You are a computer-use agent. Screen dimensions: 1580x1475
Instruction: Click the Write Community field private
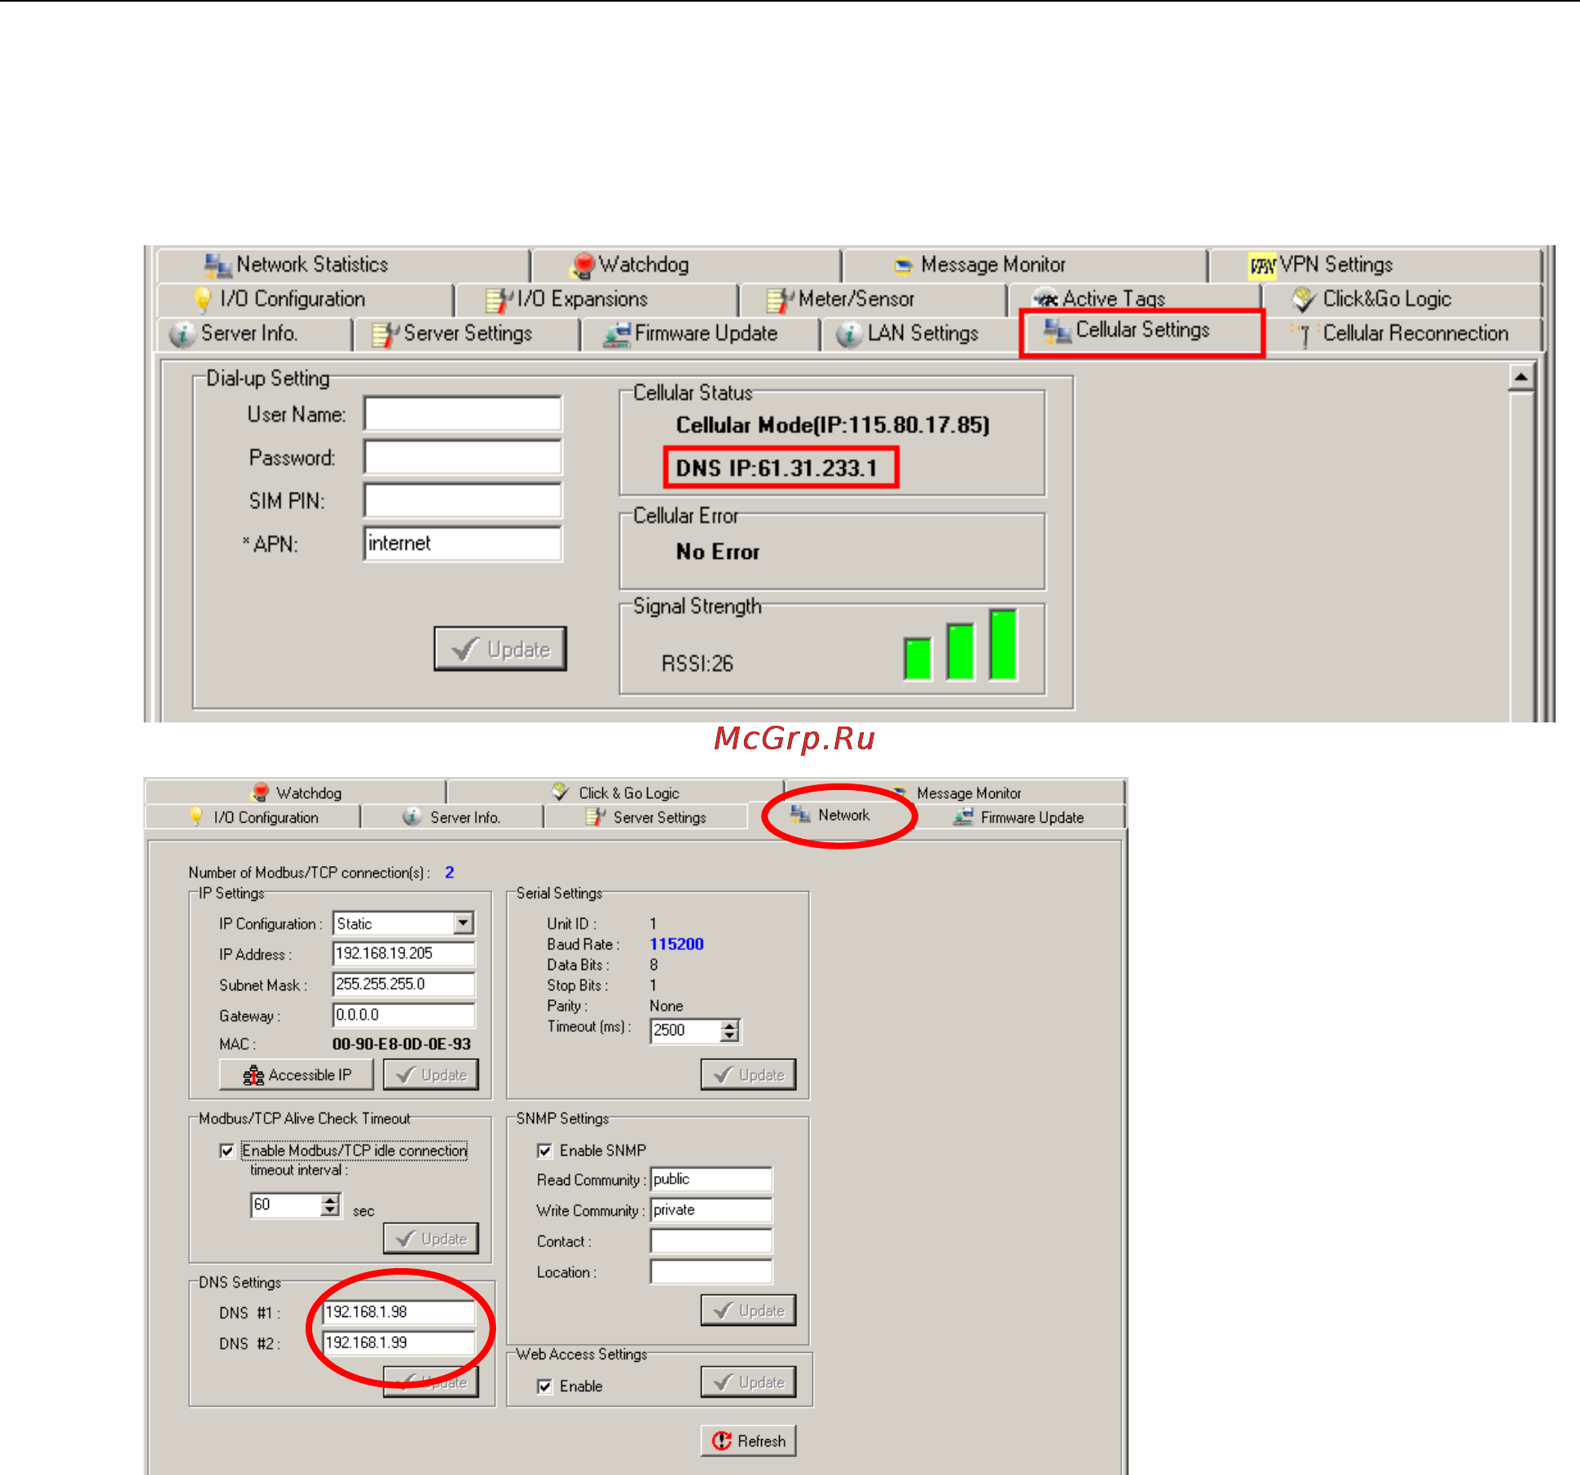[x=711, y=1210]
